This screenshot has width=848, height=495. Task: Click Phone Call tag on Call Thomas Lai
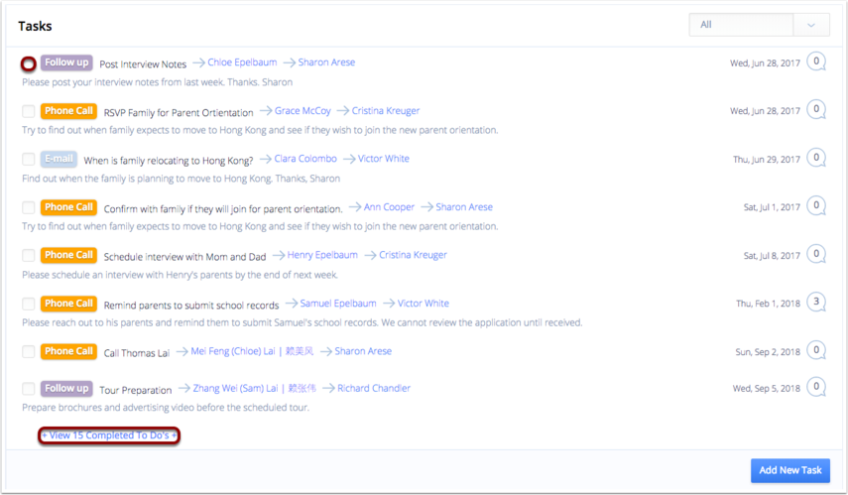pos(68,351)
